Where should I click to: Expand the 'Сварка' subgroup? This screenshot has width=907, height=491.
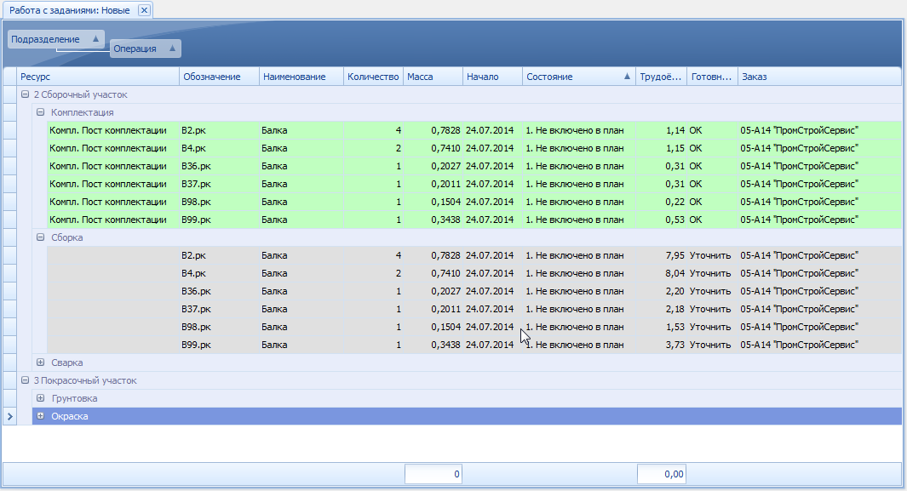(40, 363)
